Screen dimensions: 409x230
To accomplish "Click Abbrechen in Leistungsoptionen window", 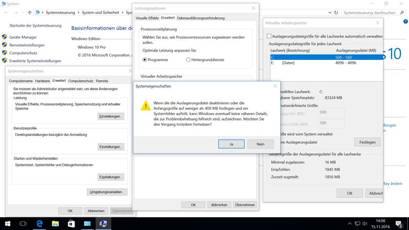I will (219, 205).
